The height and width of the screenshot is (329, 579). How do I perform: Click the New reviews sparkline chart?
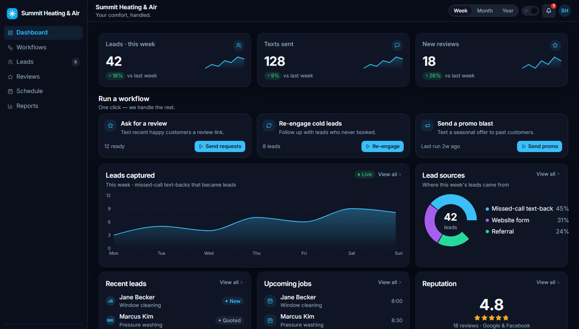pyautogui.click(x=542, y=63)
